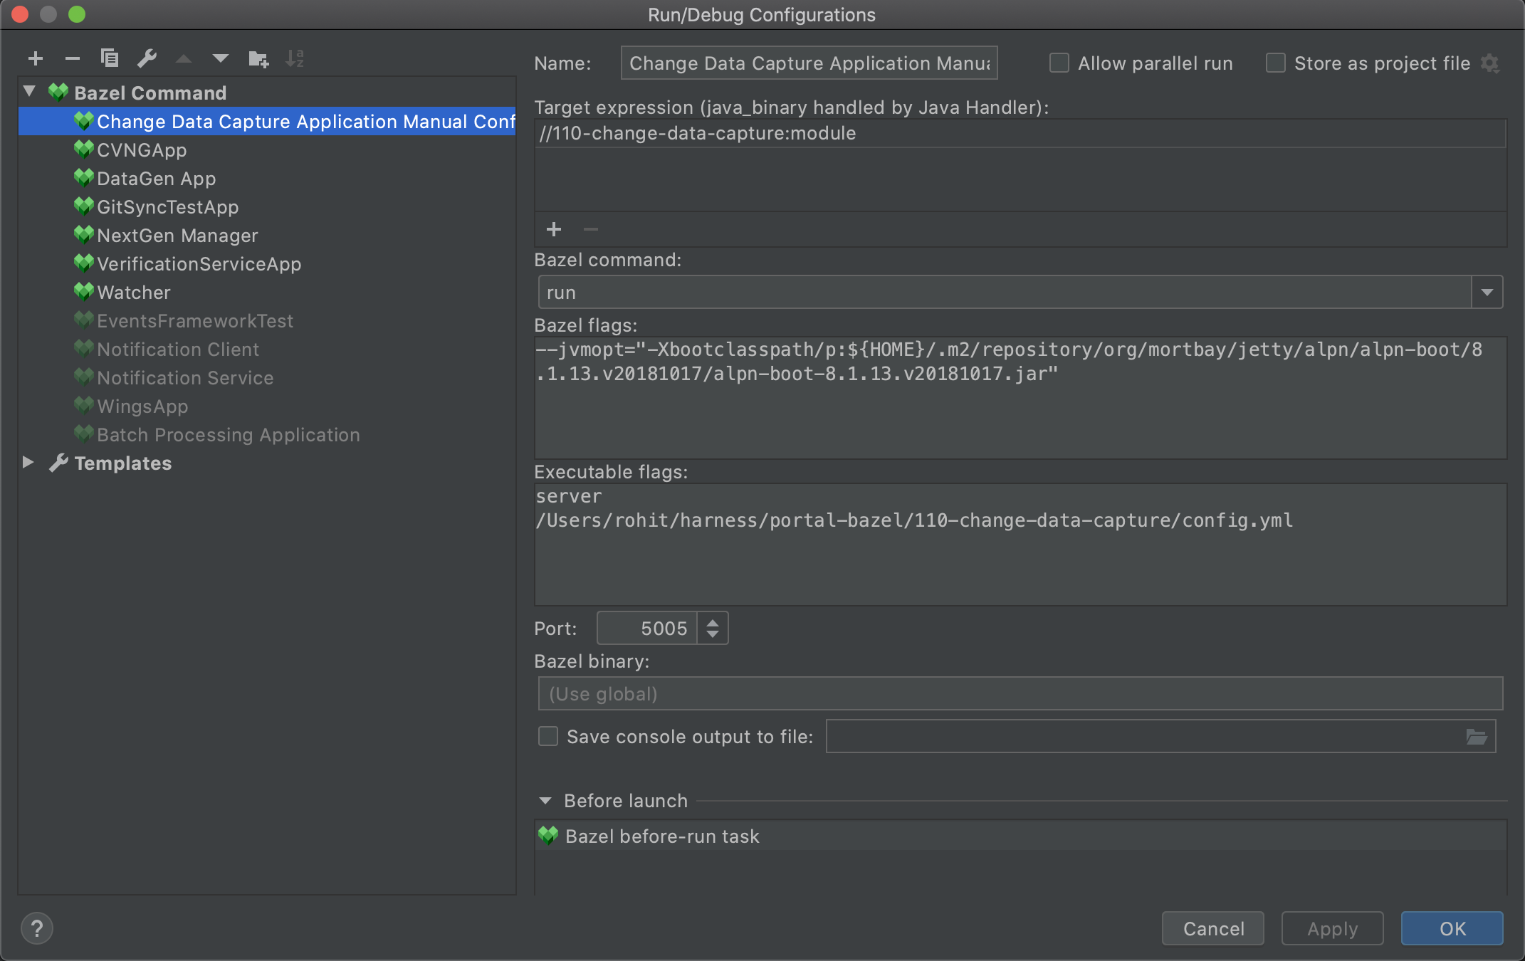Image resolution: width=1525 pixels, height=961 pixels.
Task: Remove the selected configuration
Action: [72, 58]
